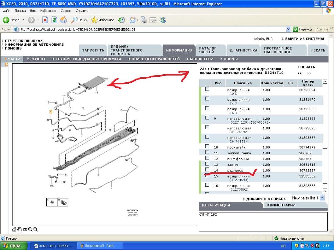Switch to Безымянный - Paint taskbar window

point(100,246)
